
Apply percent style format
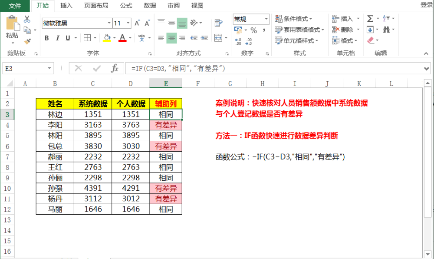tap(253, 30)
